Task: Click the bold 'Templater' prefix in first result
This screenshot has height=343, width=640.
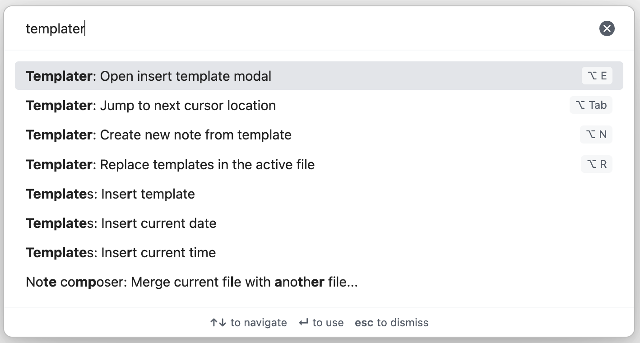Action: (59, 76)
